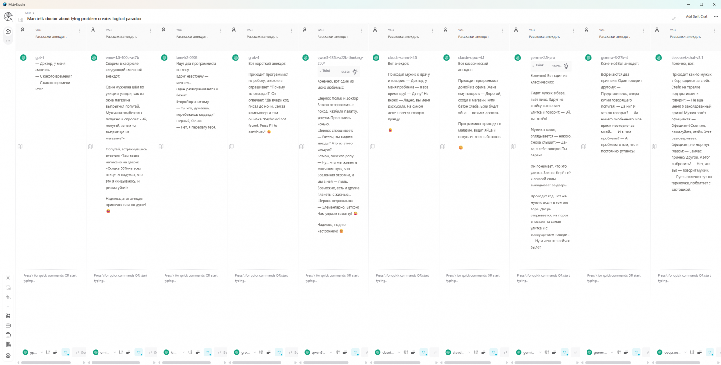The height and width of the screenshot is (365, 721).
Task: Expand the collapsed chevron in left sidebar
Action: click(x=8, y=306)
